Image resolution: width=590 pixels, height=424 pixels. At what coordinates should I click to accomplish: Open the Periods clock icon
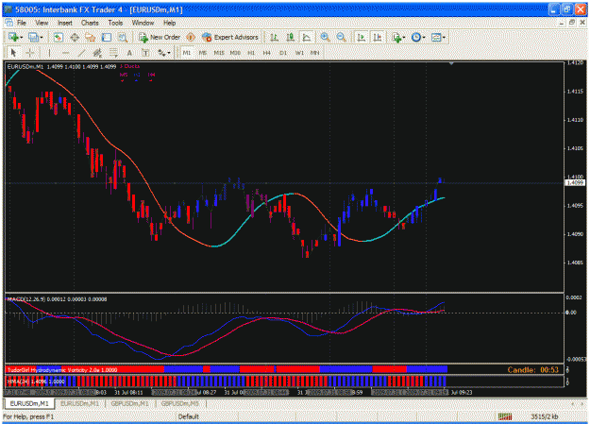(x=415, y=37)
